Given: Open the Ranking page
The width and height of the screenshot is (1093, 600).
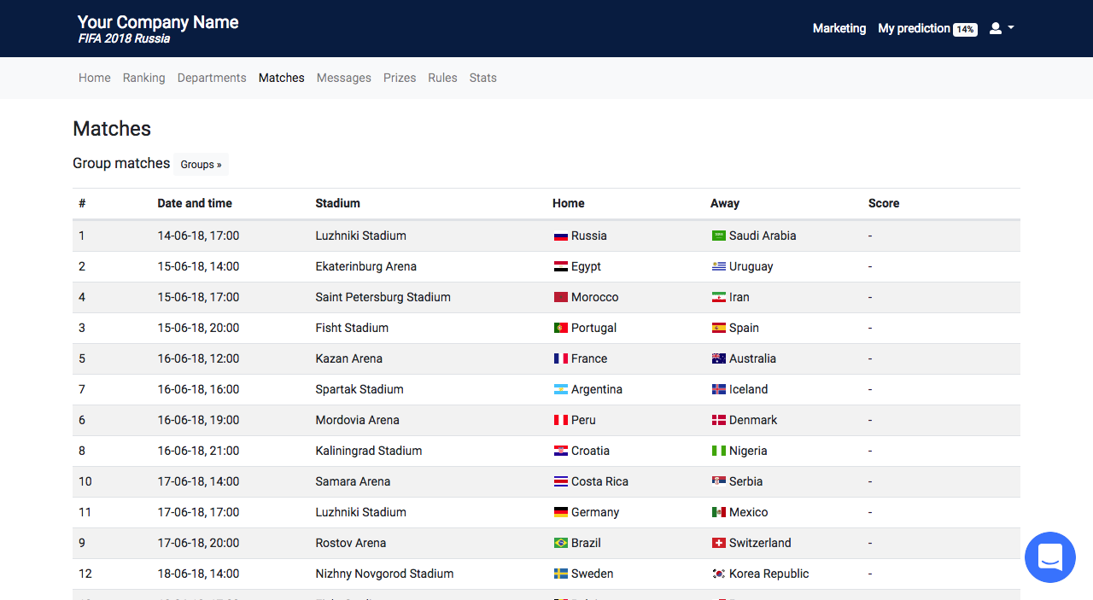Looking at the screenshot, I should coord(143,78).
